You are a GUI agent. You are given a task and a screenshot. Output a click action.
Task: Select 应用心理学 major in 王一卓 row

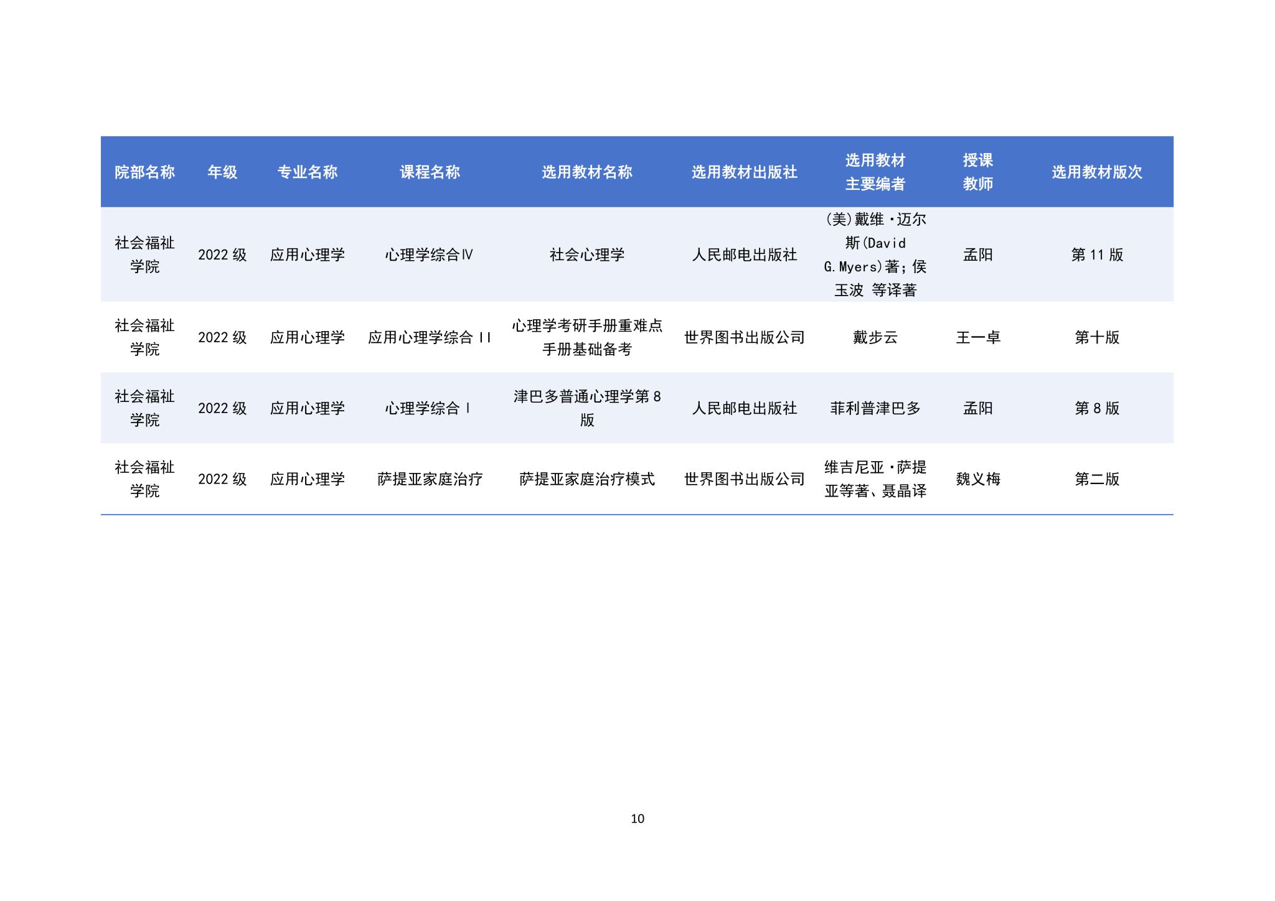click(x=308, y=338)
